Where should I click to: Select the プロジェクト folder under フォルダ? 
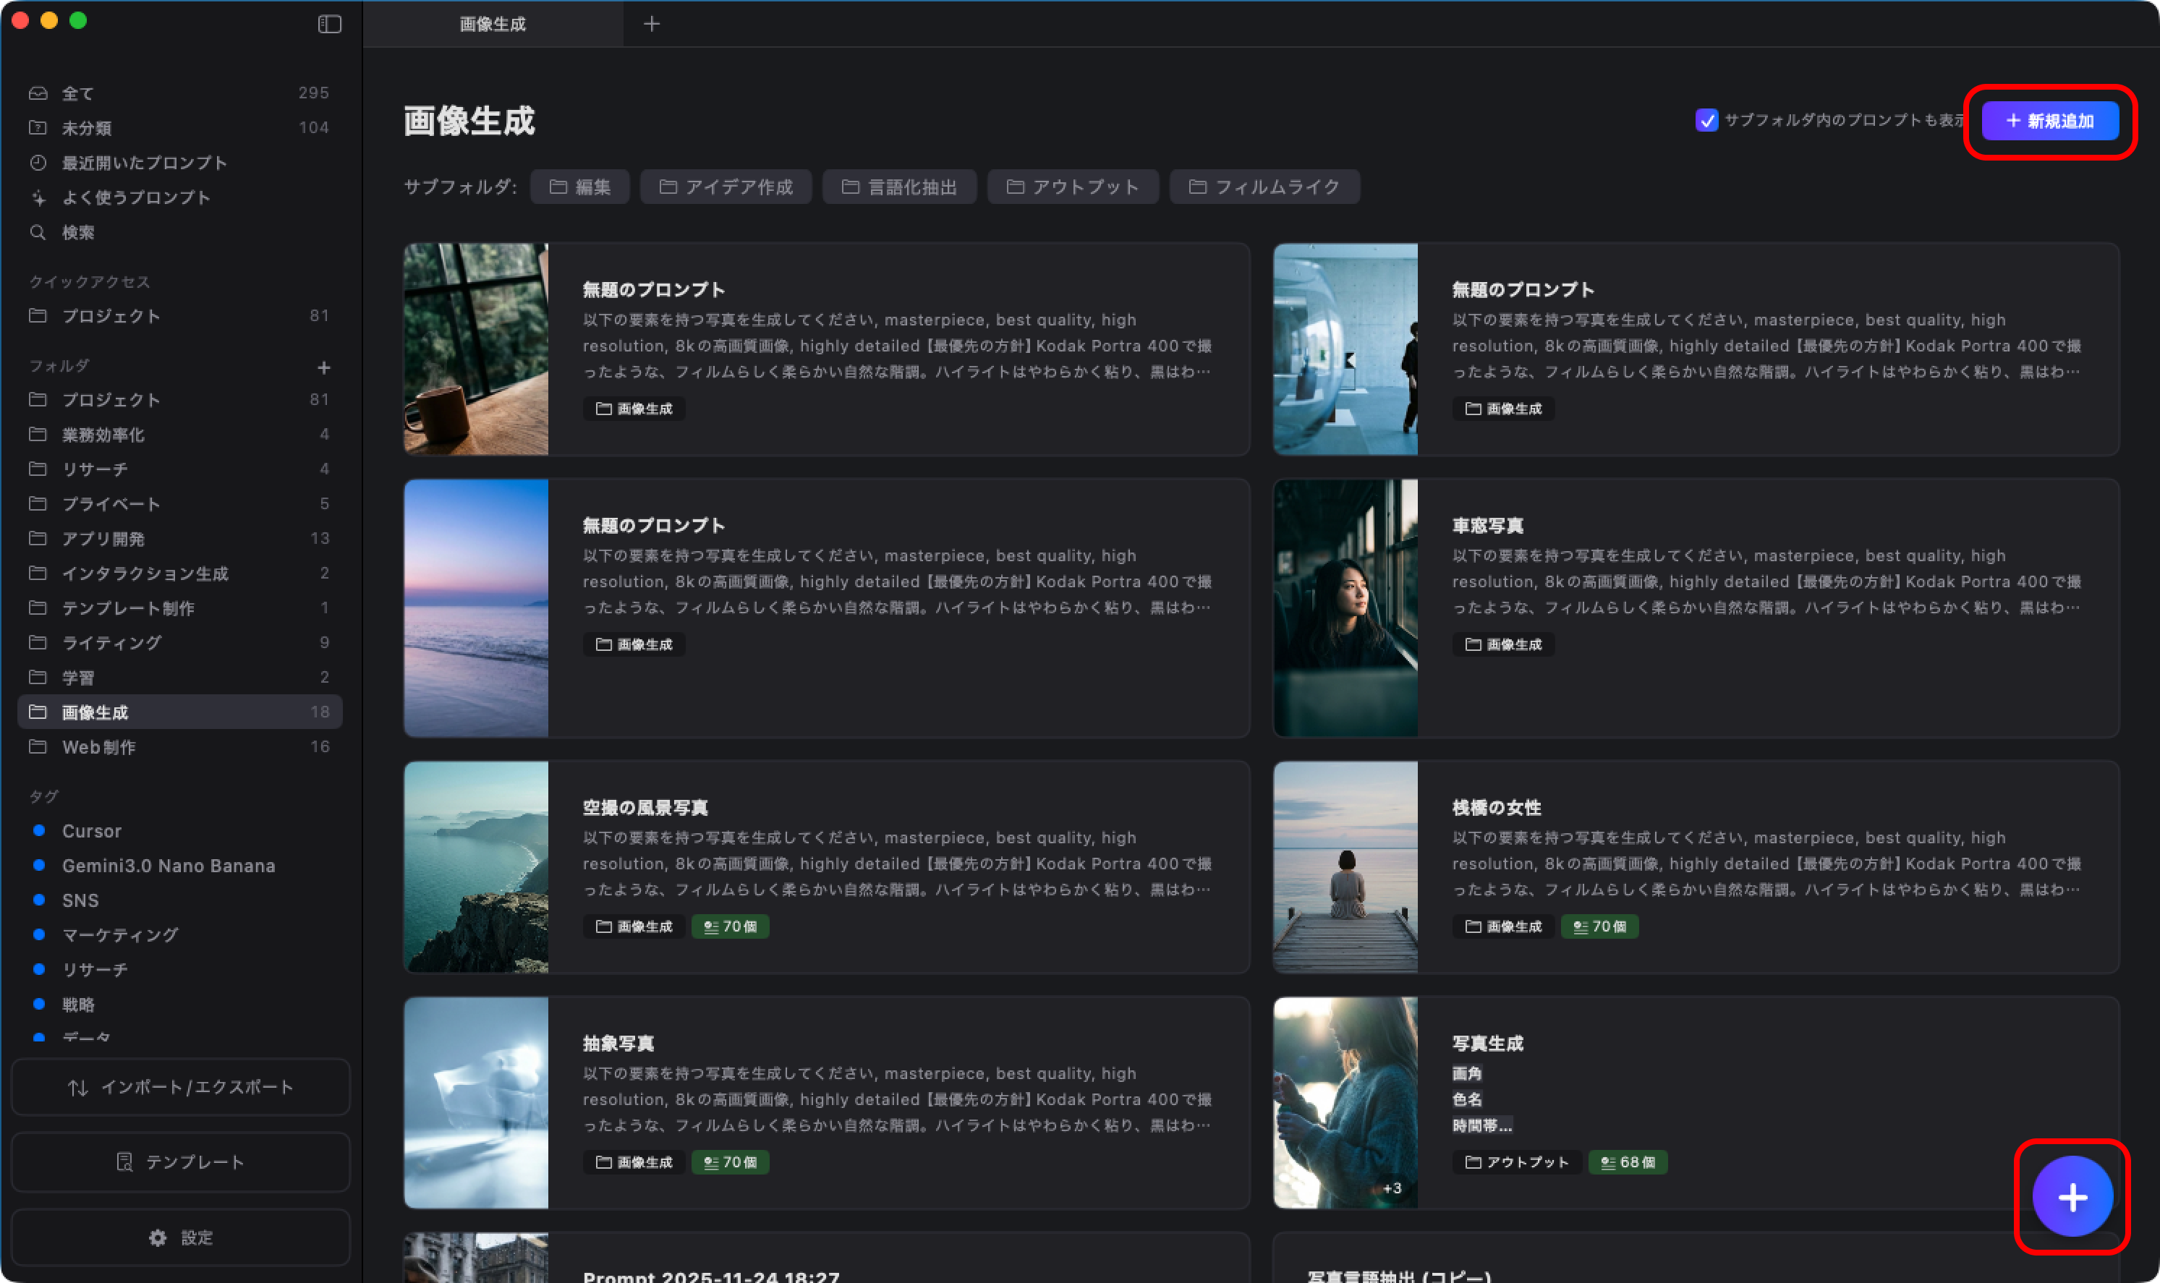coord(180,399)
